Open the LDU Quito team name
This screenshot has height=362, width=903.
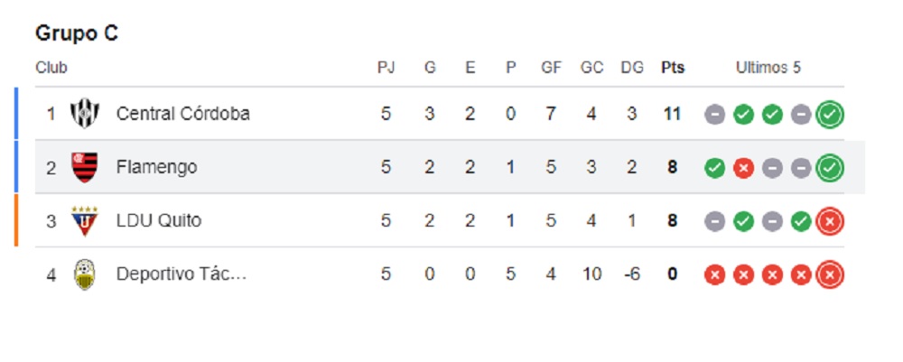tap(159, 221)
